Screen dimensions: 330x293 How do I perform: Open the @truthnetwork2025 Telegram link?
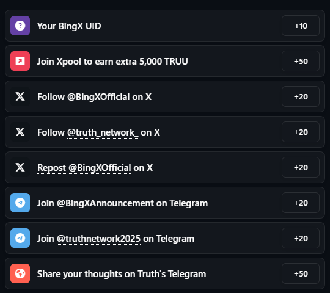[x=99, y=239]
